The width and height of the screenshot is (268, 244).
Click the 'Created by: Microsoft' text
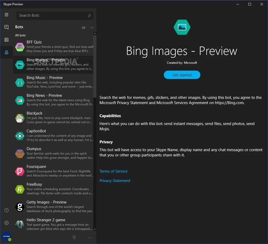pos(182,63)
